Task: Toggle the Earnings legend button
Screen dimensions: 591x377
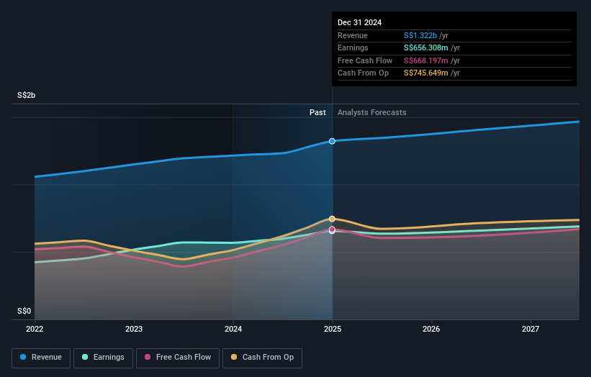Action: click(x=103, y=358)
